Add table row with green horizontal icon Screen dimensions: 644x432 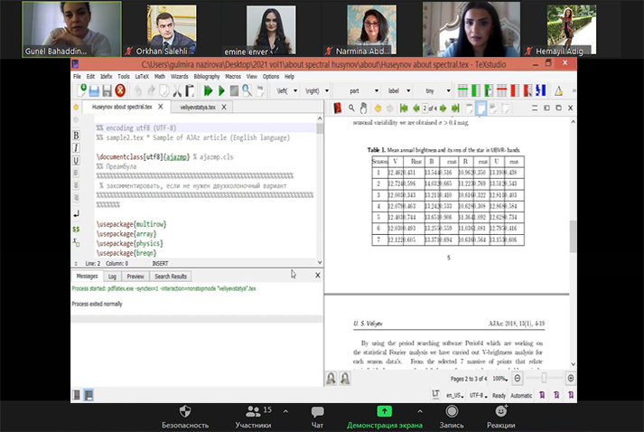(462, 90)
